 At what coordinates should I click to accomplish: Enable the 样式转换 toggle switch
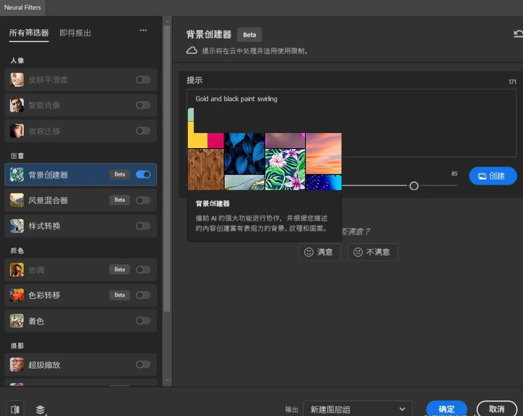(x=143, y=226)
